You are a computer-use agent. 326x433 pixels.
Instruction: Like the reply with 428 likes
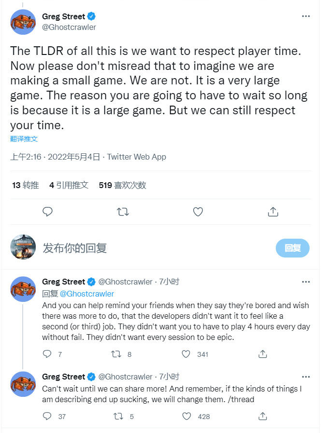[186, 416]
